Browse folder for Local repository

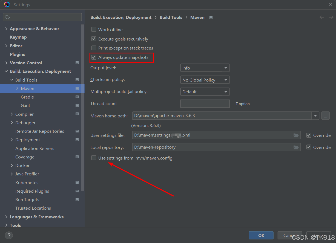[x=296, y=147]
